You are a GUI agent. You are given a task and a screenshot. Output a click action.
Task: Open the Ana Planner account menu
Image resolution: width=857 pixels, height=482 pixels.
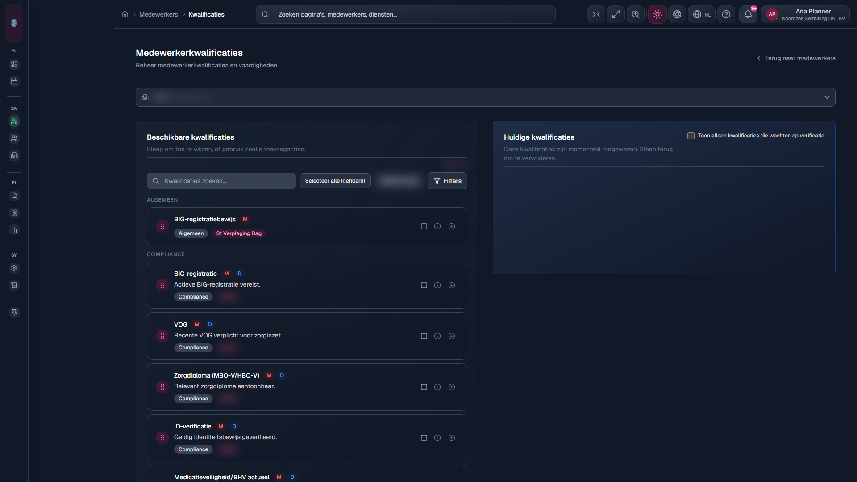806,14
